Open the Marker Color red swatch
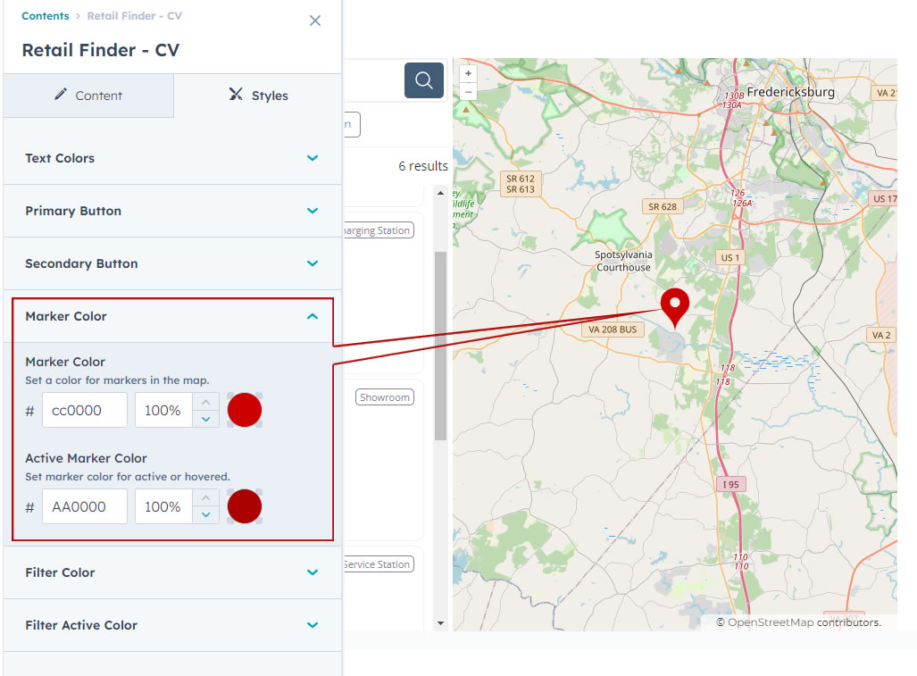Viewport: 917px width, 676px height. click(x=245, y=410)
